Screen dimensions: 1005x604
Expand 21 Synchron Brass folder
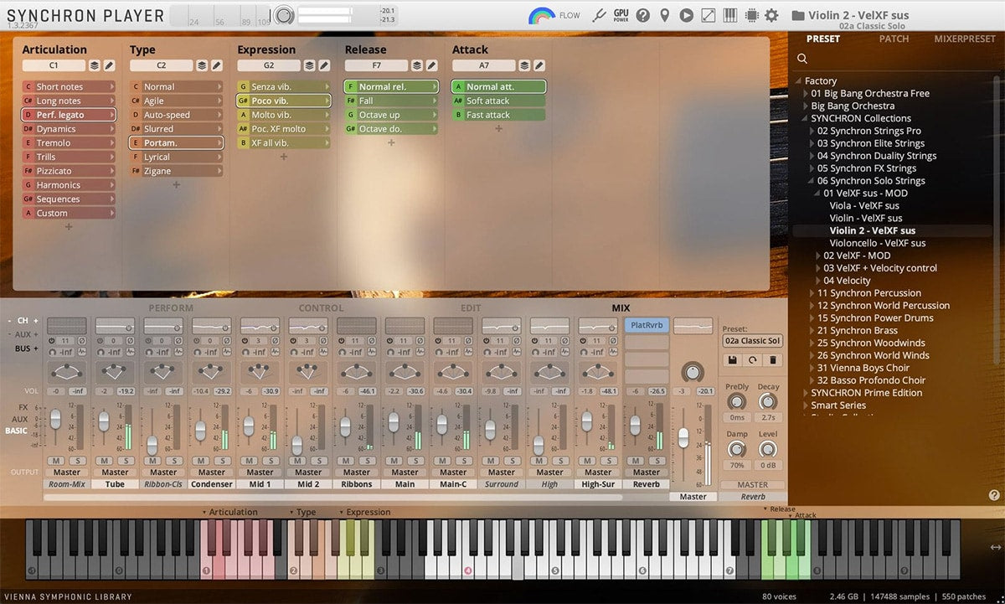pyautogui.click(x=812, y=331)
